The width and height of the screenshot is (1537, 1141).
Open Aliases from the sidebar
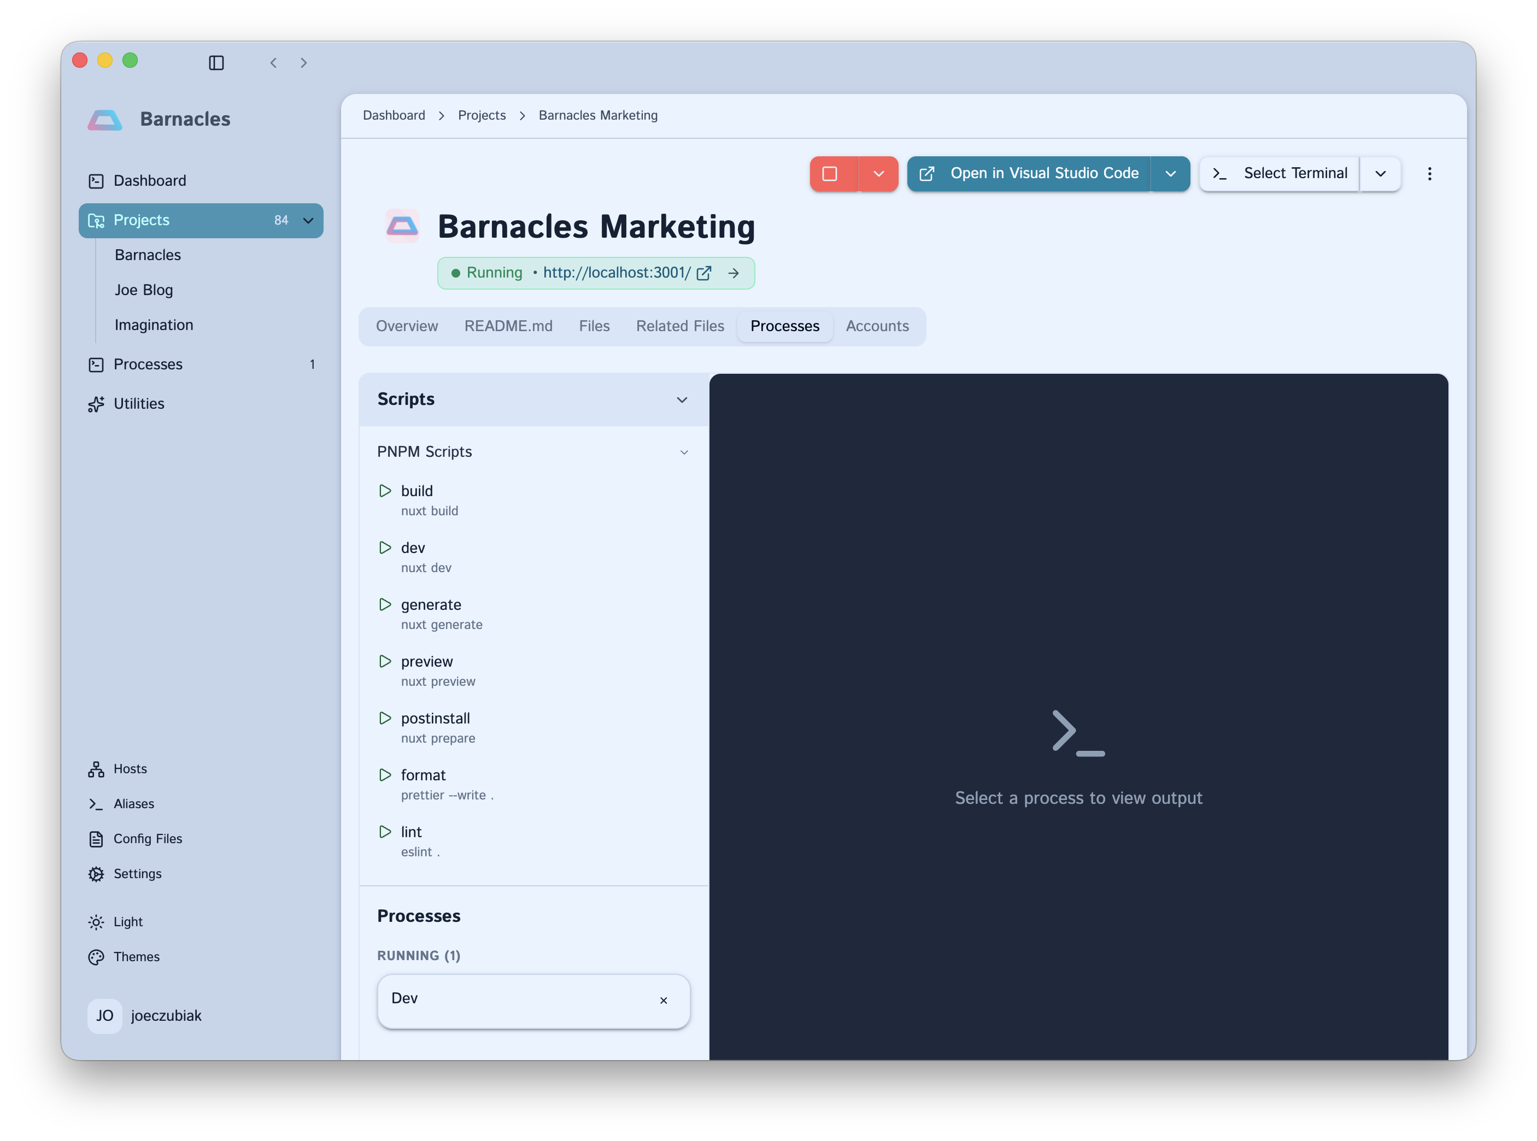tap(134, 803)
